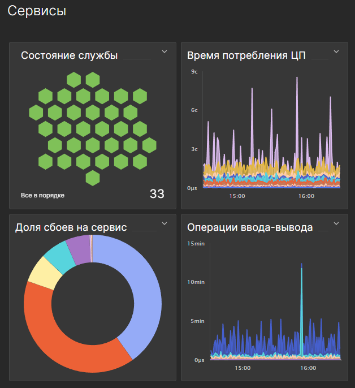Click the Доля сбоев на сервис heading
Viewport: 355px width, 388px height.
71,227
